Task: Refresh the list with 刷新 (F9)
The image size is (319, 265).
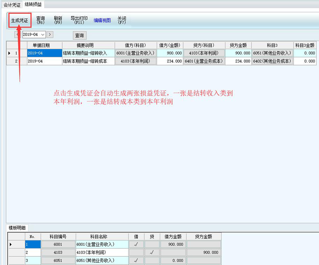Action: (58, 20)
